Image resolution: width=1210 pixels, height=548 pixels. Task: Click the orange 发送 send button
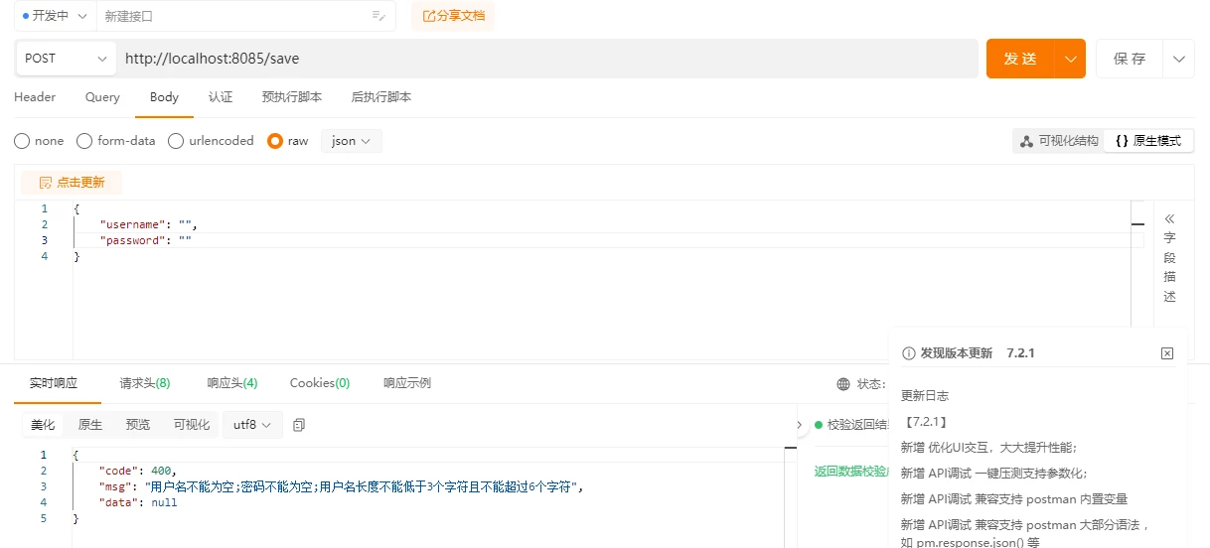point(1019,59)
